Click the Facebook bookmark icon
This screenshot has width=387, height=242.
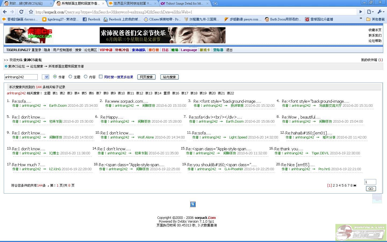[x=85, y=19]
